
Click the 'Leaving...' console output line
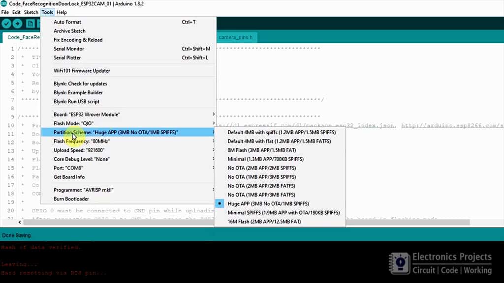click(x=19, y=264)
